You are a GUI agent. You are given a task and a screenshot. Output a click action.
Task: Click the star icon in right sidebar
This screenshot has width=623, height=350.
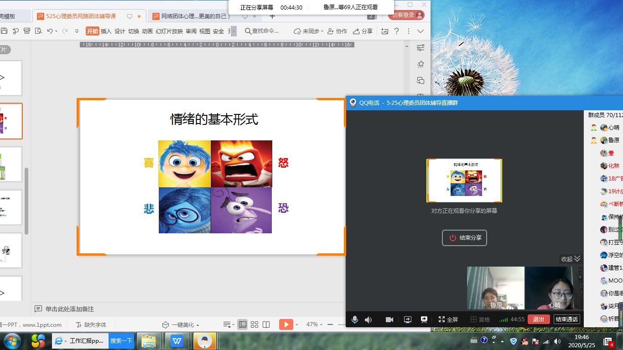point(421,64)
